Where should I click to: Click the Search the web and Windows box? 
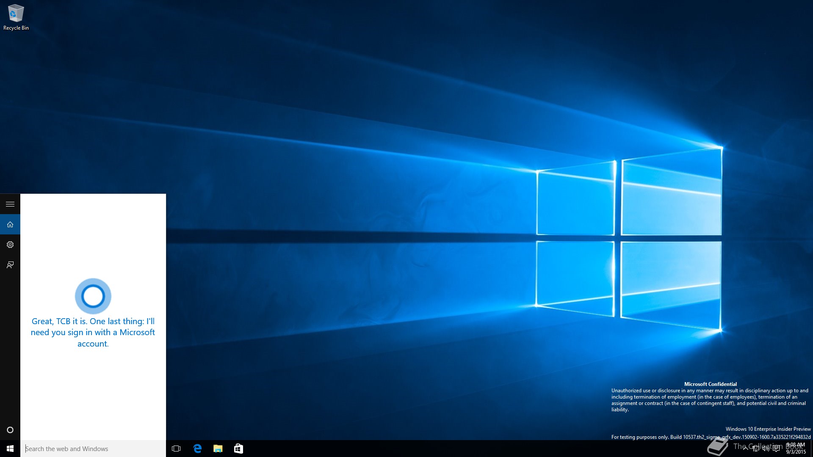pos(93,449)
